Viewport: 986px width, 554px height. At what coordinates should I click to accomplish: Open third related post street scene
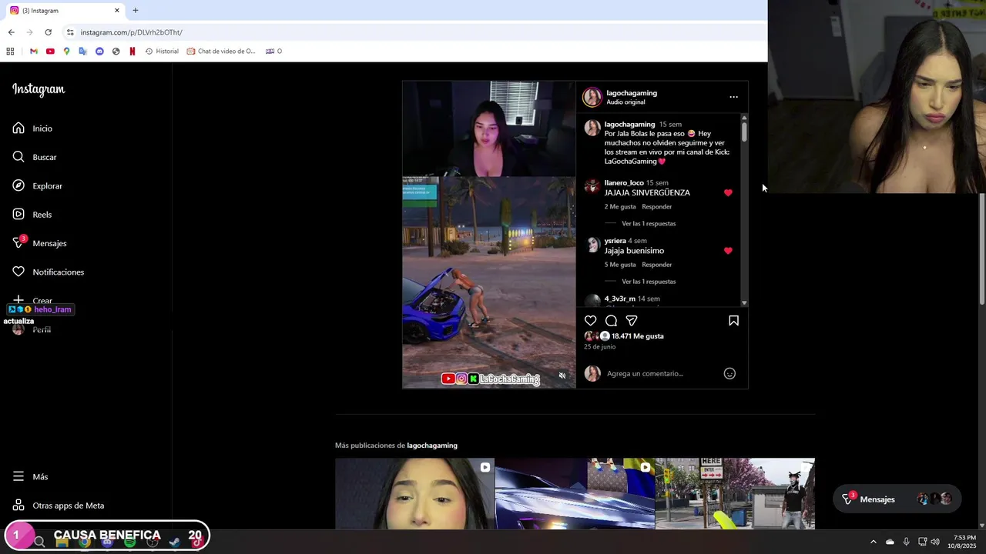[735, 494]
